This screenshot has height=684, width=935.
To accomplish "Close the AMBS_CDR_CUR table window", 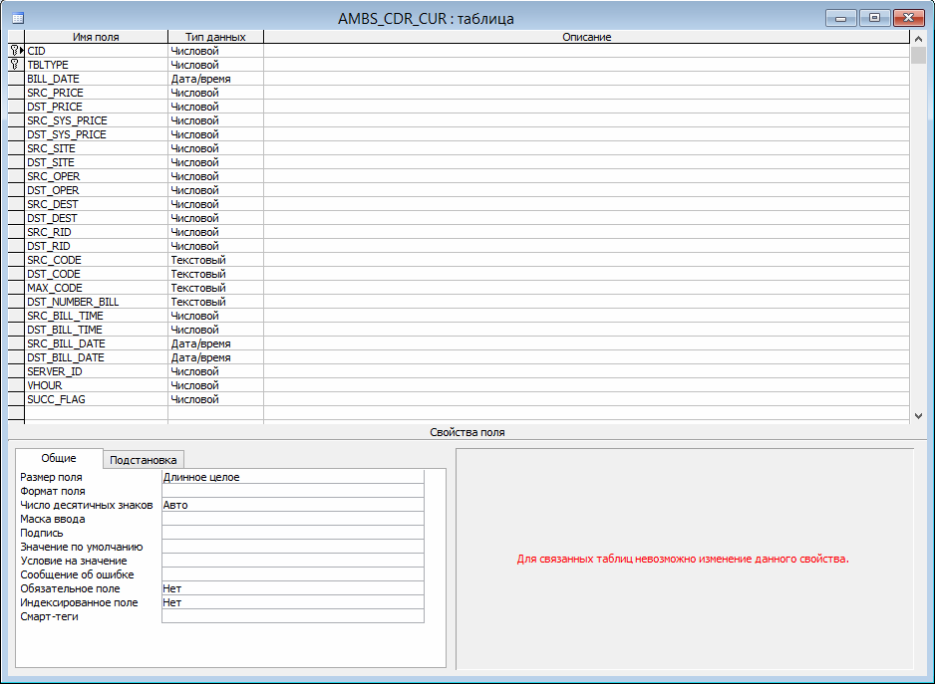I will click(x=909, y=18).
